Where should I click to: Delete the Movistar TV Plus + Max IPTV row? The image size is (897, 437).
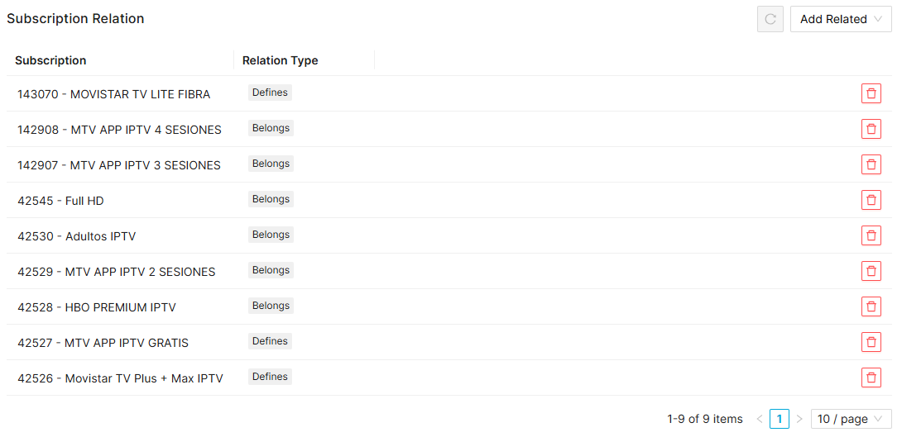pyautogui.click(x=871, y=378)
